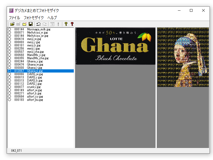Screen dimensions: 213x160
Task: Click the photo mosaic portrait preview
Action: pyautogui.click(x=183, y=57)
